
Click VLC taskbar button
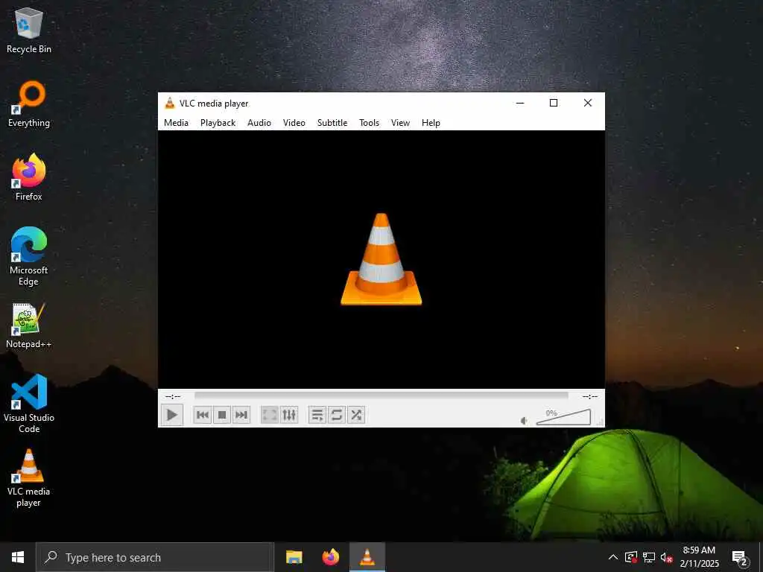367,557
